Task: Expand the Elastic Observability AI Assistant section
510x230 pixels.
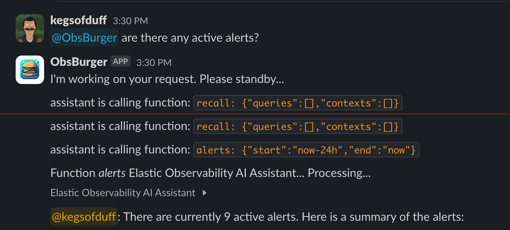Action: click(122, 193)
